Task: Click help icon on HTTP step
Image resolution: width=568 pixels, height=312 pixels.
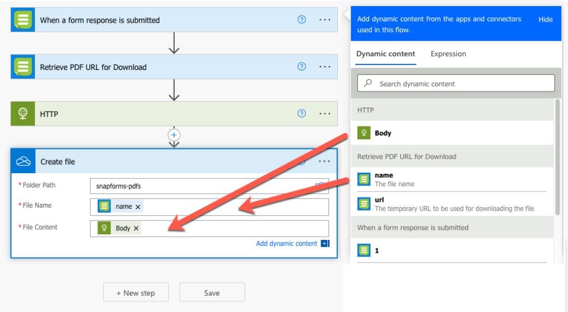Action: point(302,114)
